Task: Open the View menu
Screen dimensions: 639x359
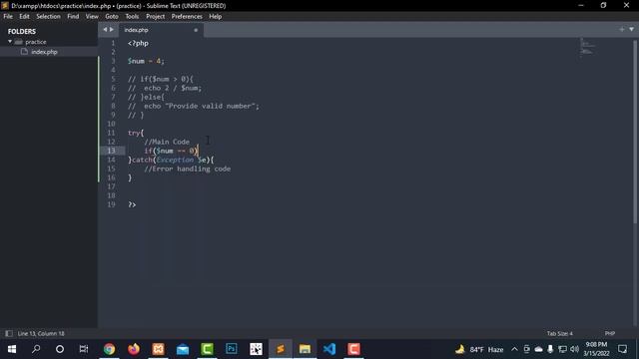Action: tap(92, 16)
